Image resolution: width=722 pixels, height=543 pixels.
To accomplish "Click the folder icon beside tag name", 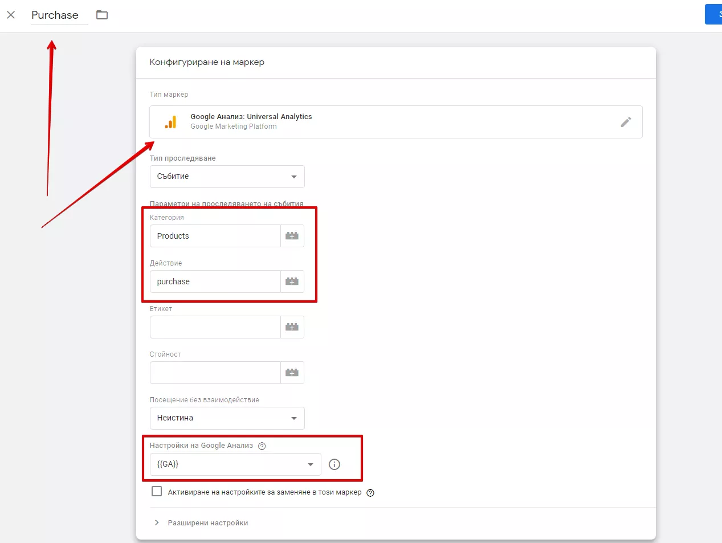I will pos(102,15).
